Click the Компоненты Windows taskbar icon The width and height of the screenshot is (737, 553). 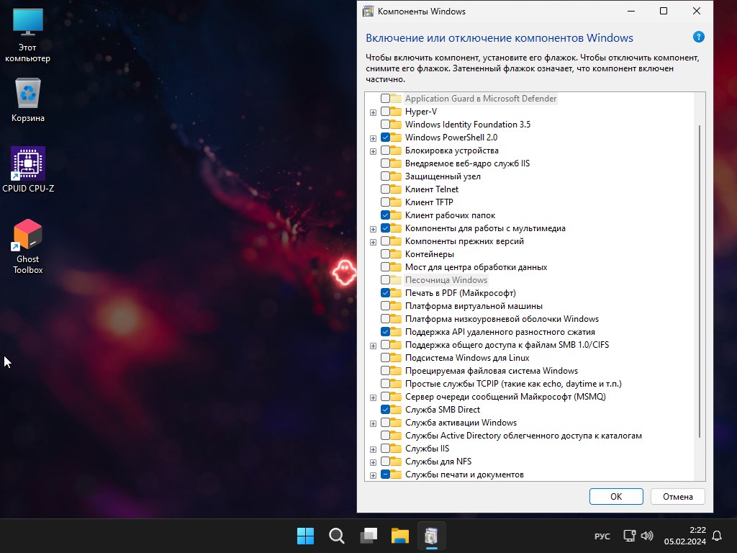click(x=432, y=536)
